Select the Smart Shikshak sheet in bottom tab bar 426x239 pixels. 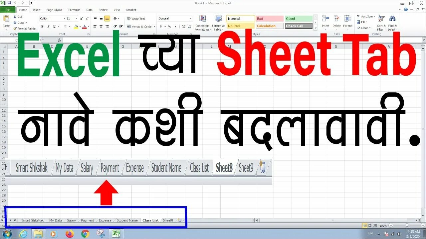[32, 220]
